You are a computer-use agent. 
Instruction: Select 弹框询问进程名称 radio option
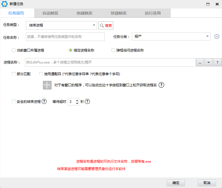click(113, 50)
